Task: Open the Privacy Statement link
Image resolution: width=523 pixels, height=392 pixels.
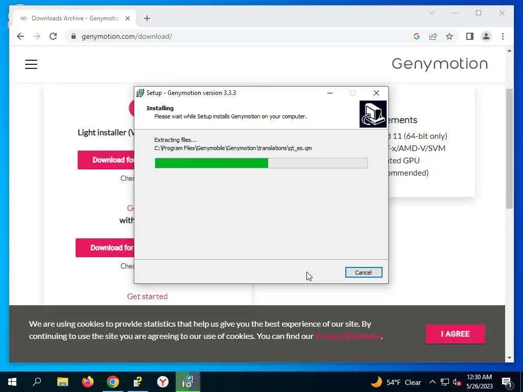Action: (x=348, y=336)
